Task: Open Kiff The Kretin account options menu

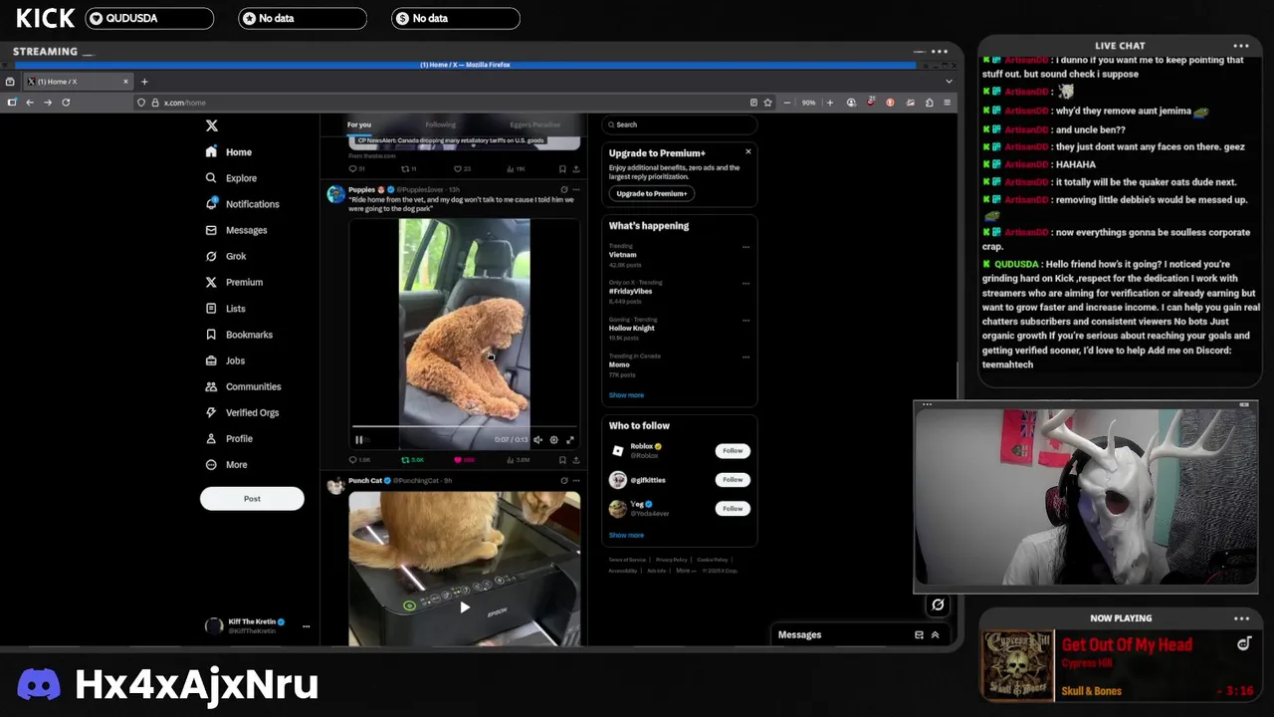Action: [306, 626]
